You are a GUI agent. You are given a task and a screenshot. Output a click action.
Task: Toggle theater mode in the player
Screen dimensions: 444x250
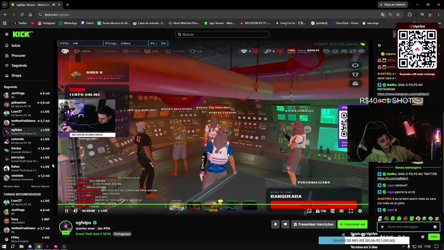coord(341,211)
